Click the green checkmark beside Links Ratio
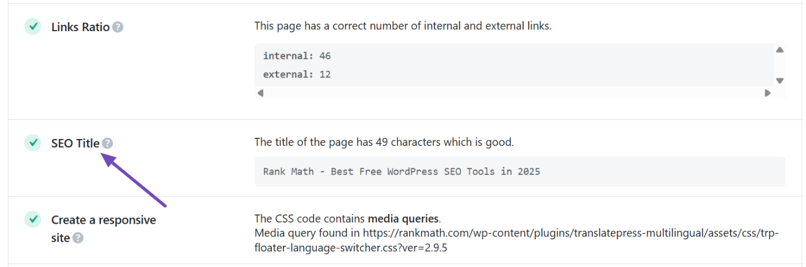 (33, 27)
